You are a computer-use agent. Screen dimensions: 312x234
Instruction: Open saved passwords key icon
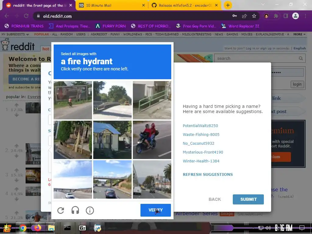point(235,16)
